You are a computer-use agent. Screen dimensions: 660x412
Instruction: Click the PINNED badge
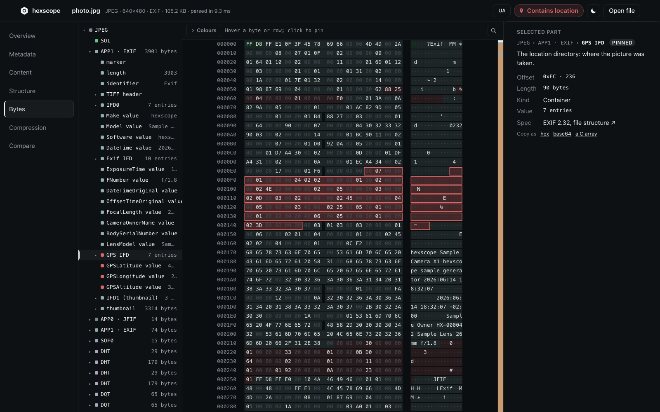coord(622,43)
